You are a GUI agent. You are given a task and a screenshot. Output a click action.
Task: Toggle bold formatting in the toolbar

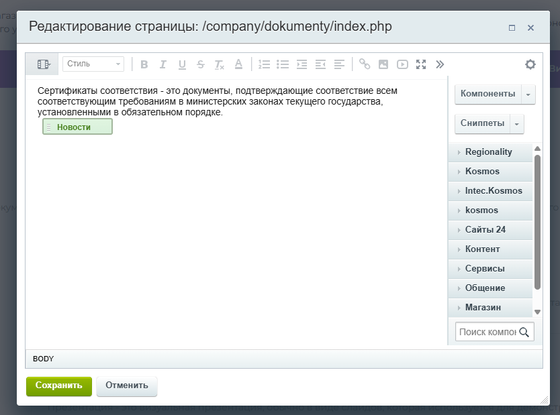pos(144,64)
